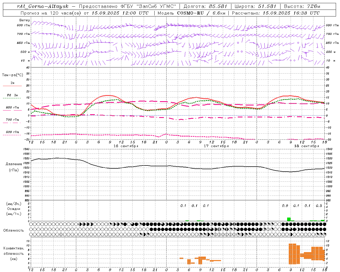
Task: Click the black pressure curve line
Action: click(178, 166)
